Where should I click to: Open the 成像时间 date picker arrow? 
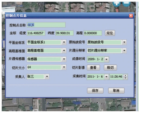(x=107, y=59)
